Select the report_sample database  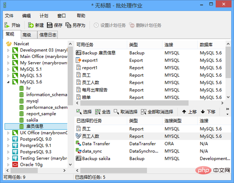[x=41, y=114]
